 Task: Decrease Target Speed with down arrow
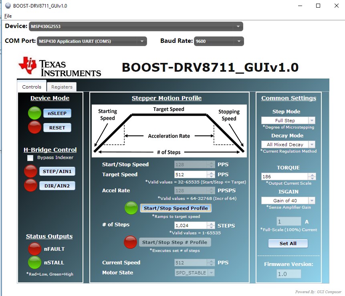[211, 176]
